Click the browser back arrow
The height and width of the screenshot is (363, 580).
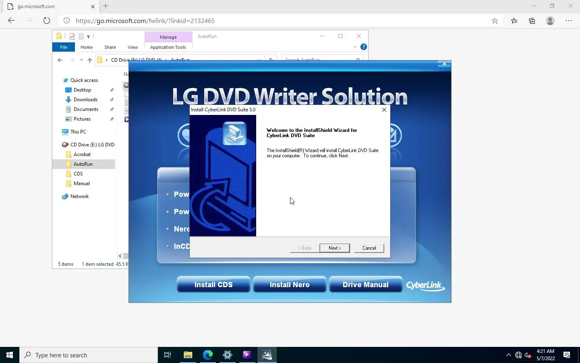coord(11,21)
